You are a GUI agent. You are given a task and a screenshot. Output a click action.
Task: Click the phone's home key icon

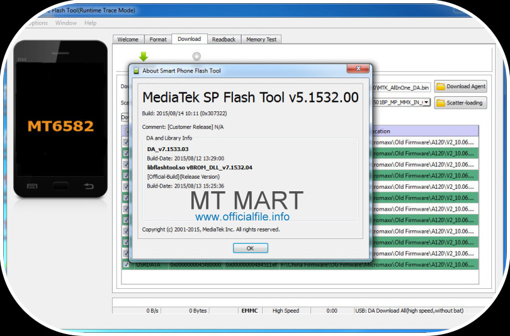[60, 186]
